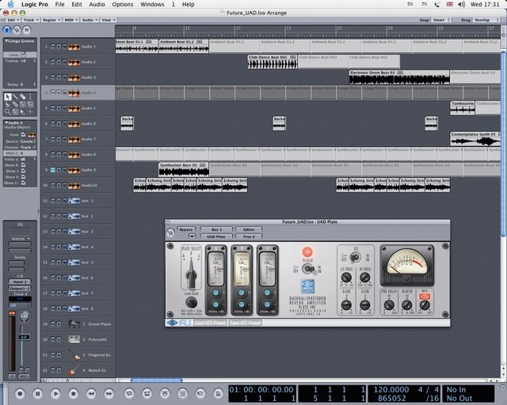Flip the UAD Plate power switch

coord(308,268)
